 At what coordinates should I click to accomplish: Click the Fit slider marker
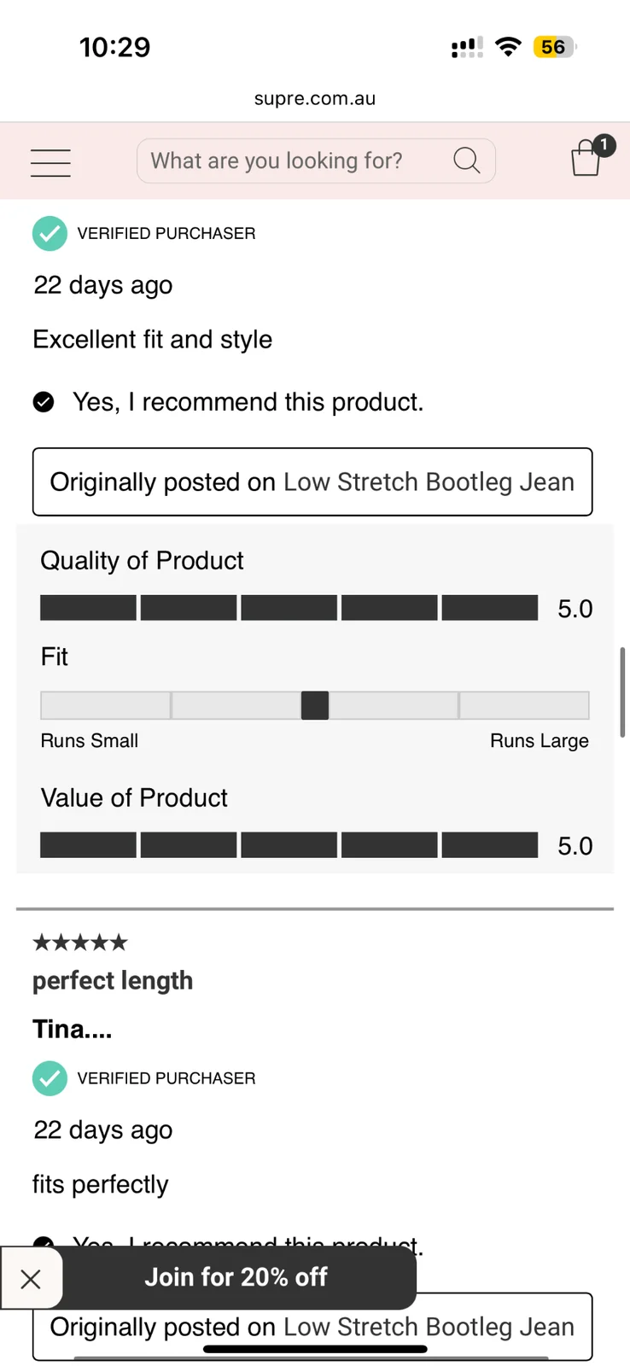coord(315,705)
